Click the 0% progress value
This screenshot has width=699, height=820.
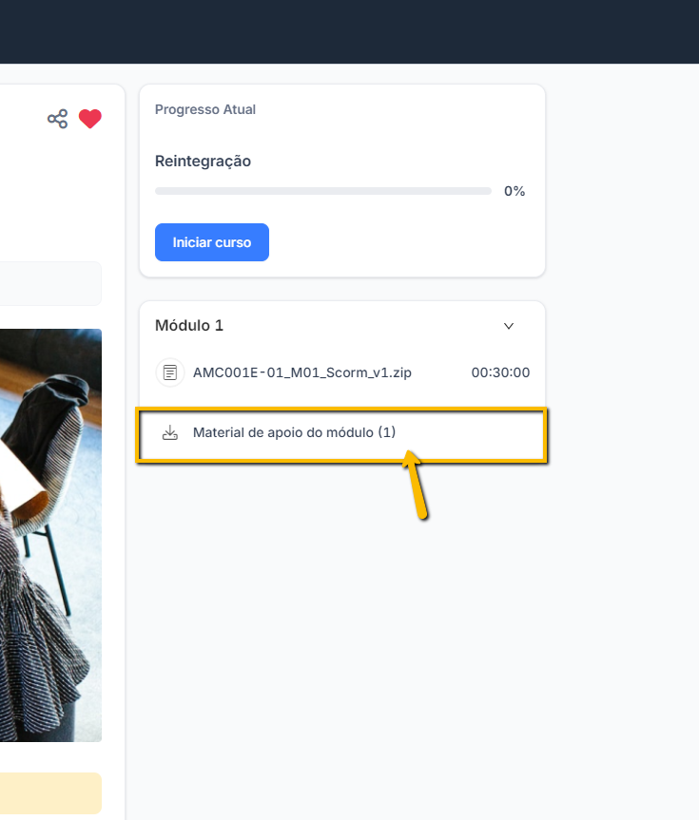tap(515, 191)
